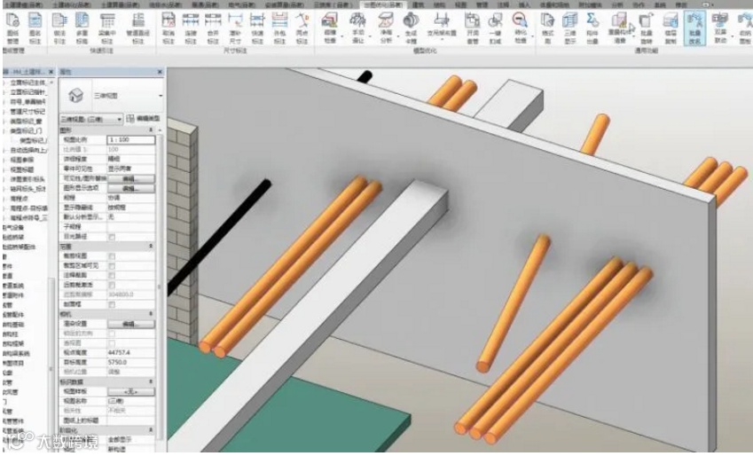
Task: Collapse the 图形 properties section
Action: [x=151, y=130]
